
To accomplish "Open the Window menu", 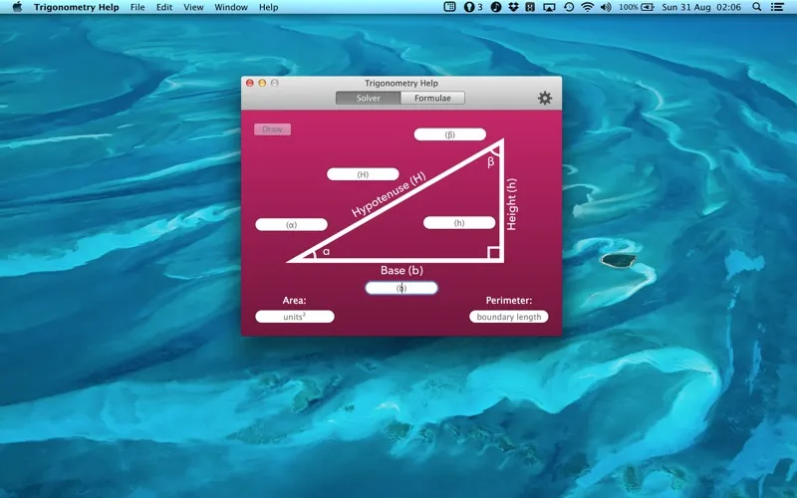I will (231, 7).
